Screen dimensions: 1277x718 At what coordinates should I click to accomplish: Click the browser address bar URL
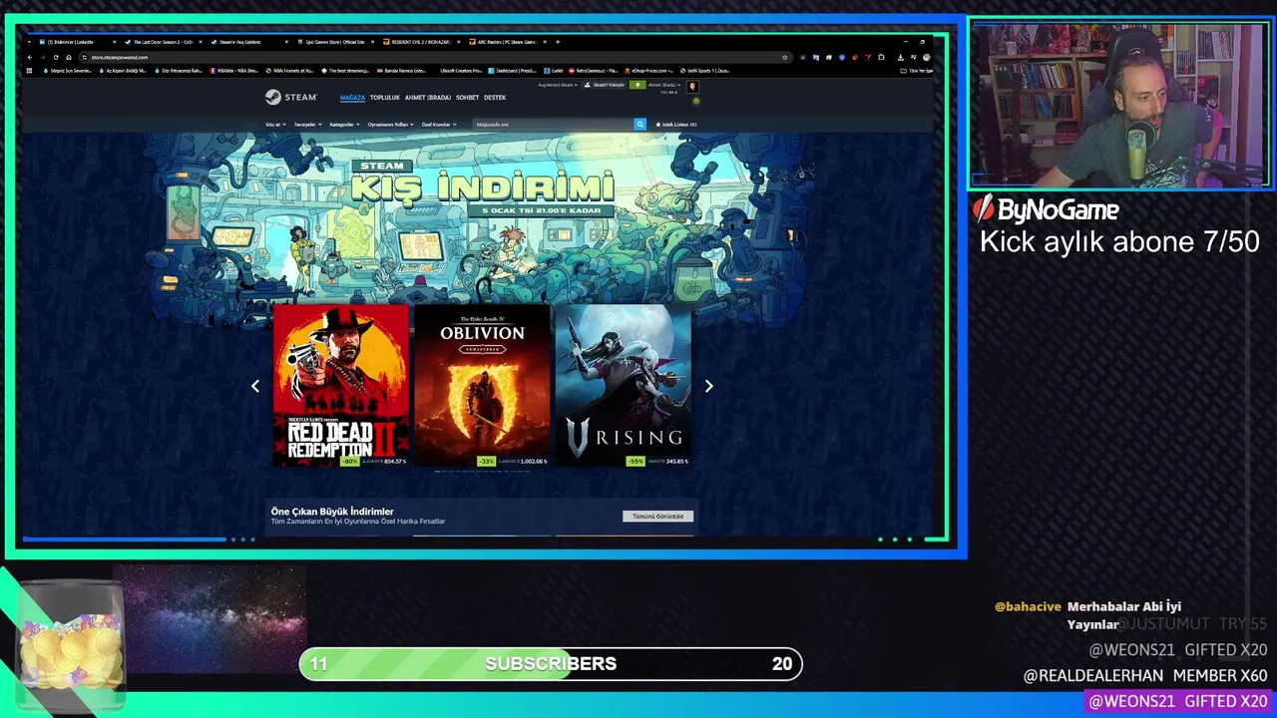(x=119, y=57)
